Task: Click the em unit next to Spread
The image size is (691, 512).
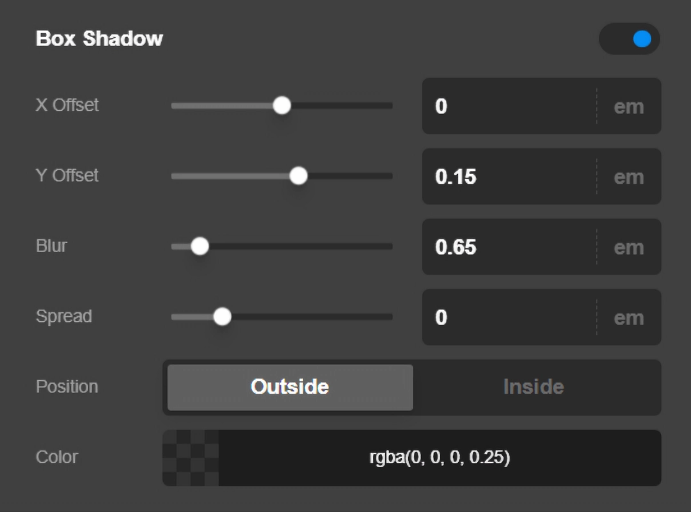Action: tap(628, 317)
